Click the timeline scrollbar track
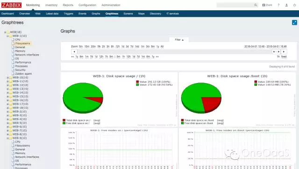This screenshot has width=299, height=169. (x=174, y=52)
